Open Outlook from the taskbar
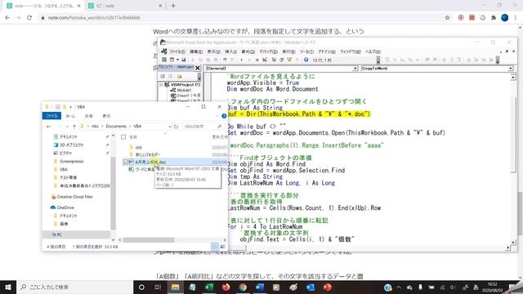This screenshot has height=294, width=523. [311, 287]
